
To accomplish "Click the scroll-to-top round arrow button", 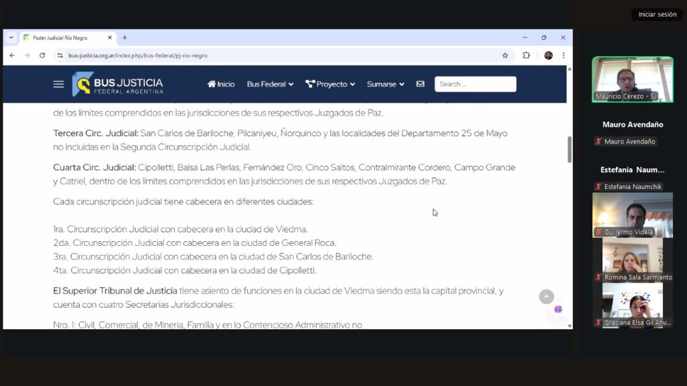I will (x=547, y=296).
